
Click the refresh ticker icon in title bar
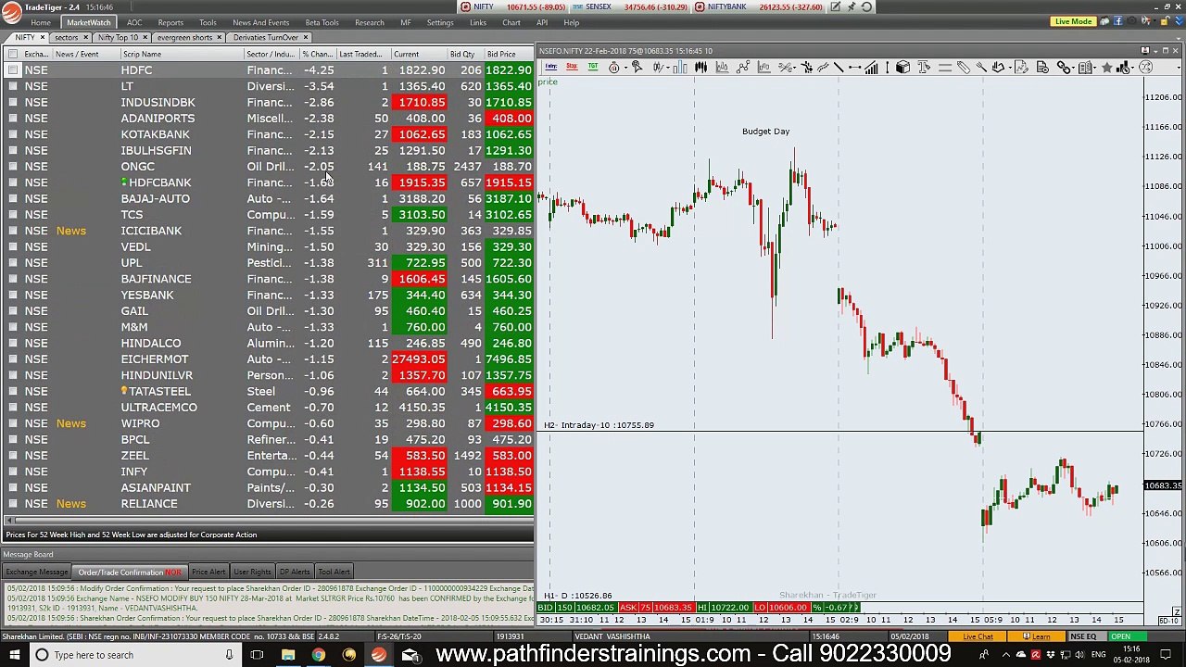866,6
